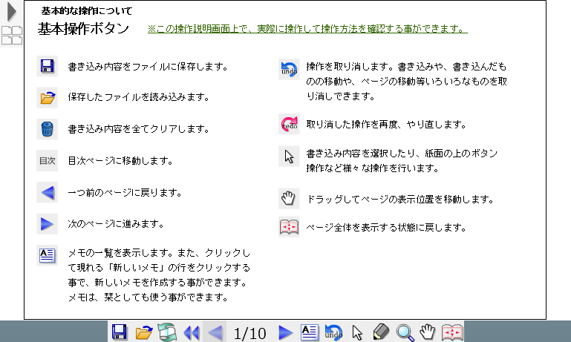The image size is (571, 342).
Task: Click the double left arrow rewind button
Action: pyautogui.click(x=192, y=332)
